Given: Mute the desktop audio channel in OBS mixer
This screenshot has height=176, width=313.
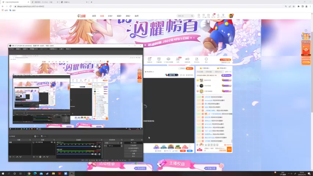Looking at the screenshot, I should pyautogui.click(x=96, y=154).
